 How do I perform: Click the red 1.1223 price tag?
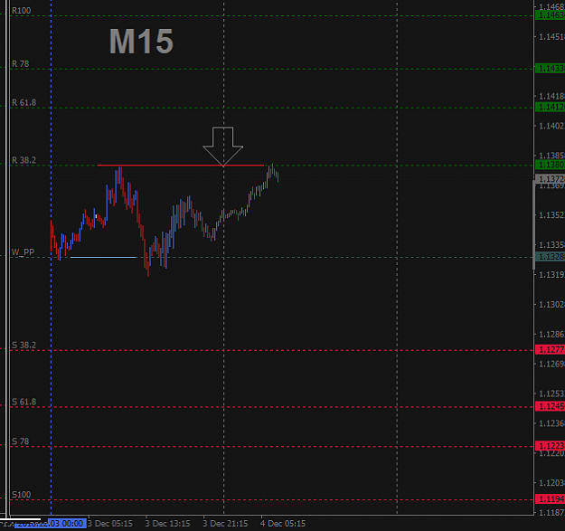pyautogui.click(x=551, y=446)
